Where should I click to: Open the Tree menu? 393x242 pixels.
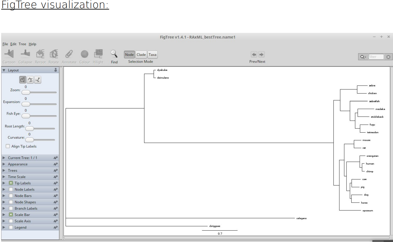tap(22, 44)
